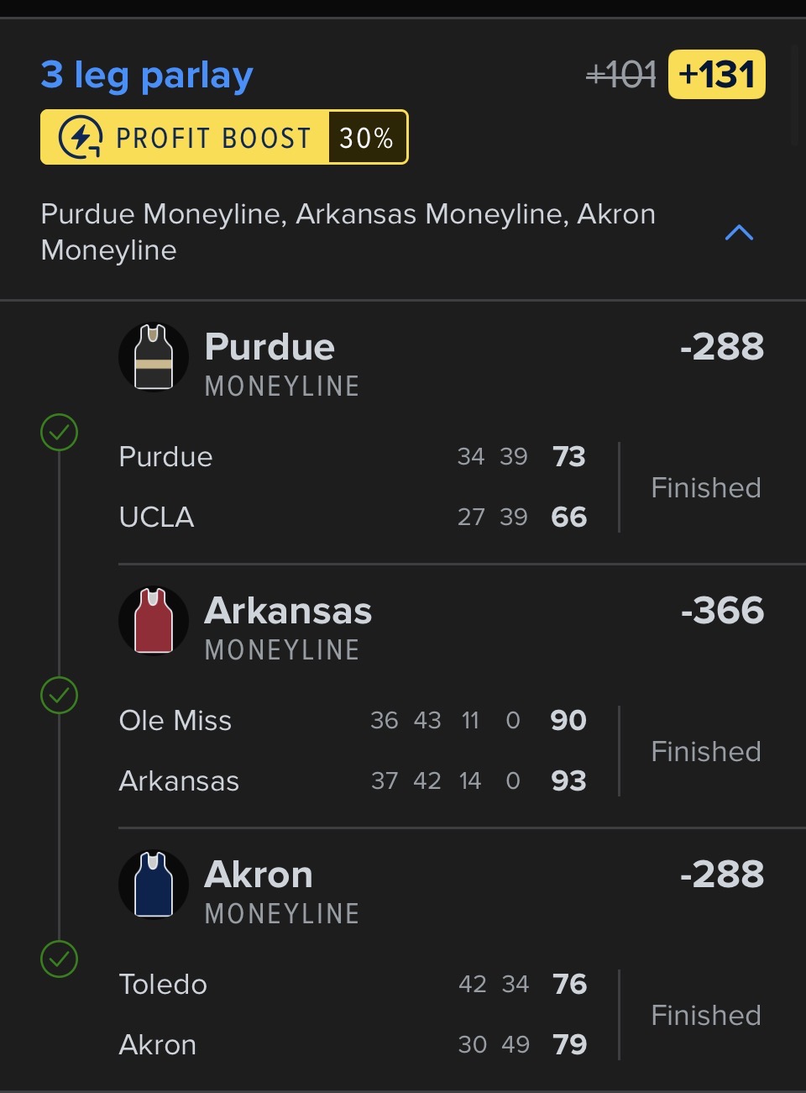Click the crossed-out +101 original odds
Image resolution: width=806 pixels, height=1093 pixels.
pos(621,76)
